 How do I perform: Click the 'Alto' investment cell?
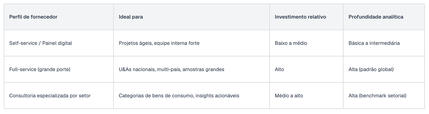306,69
